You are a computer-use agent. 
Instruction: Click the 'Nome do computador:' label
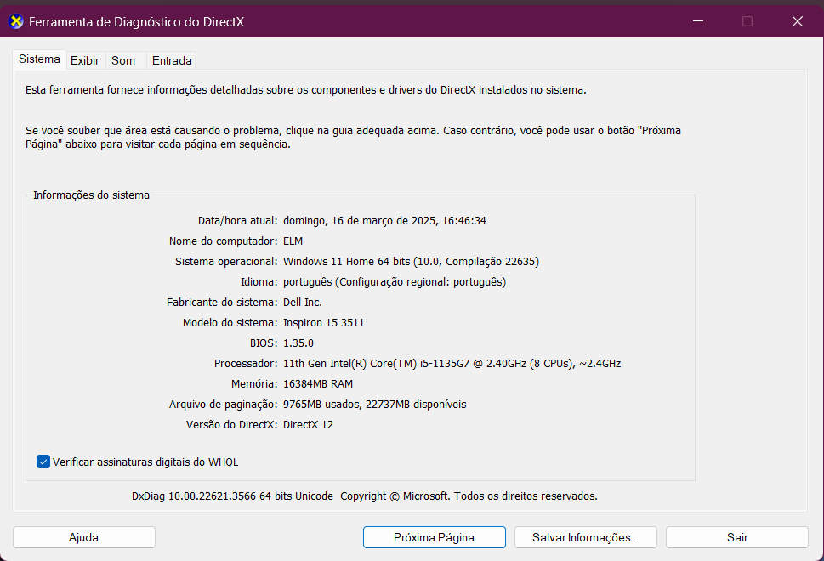[x=224, y=241]
